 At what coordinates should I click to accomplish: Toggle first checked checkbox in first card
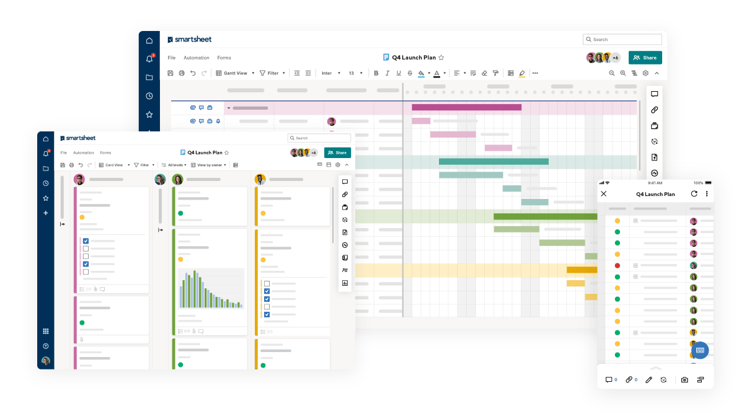click(86, 241)
